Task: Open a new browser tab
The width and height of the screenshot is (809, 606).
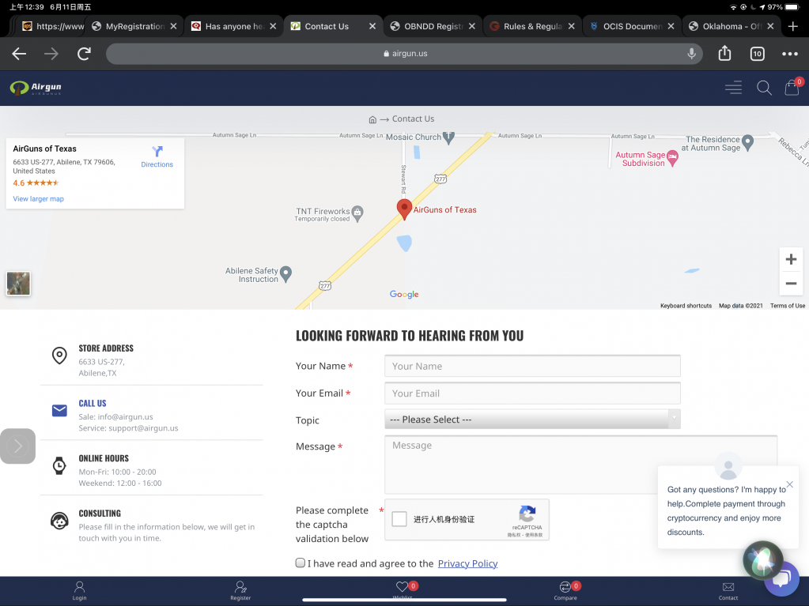Action: [793, 26]
